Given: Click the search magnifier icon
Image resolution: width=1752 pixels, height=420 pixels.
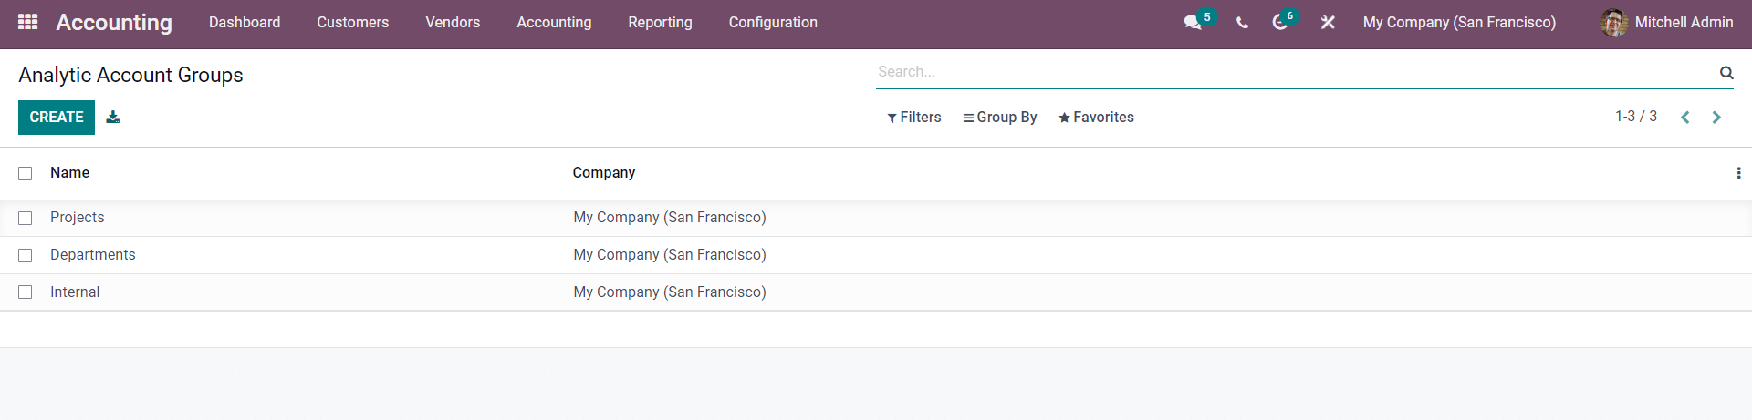Looking at the screenshot, I should point(1726,72).
